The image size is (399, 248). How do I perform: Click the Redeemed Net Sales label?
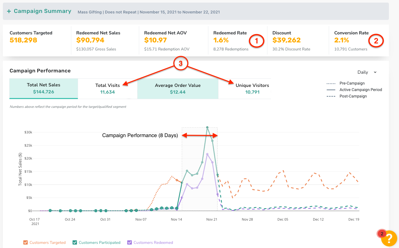98,33
